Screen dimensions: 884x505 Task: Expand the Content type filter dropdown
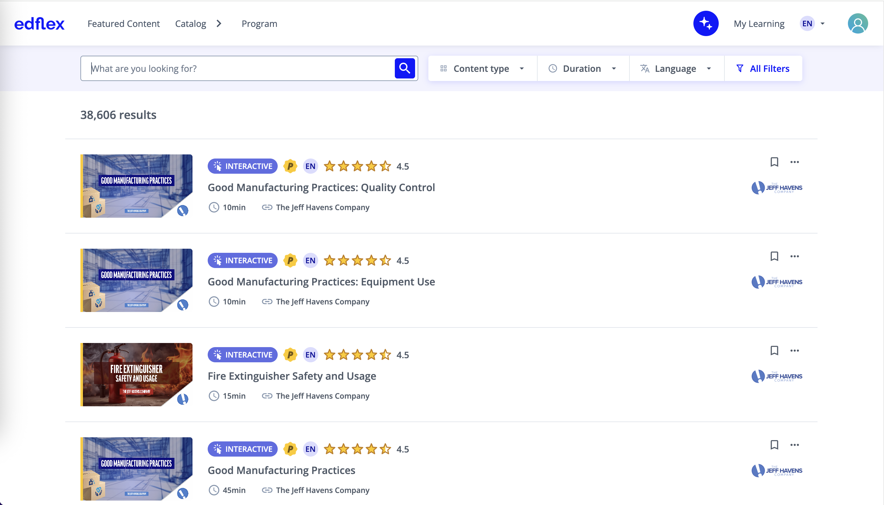[483, 69]
